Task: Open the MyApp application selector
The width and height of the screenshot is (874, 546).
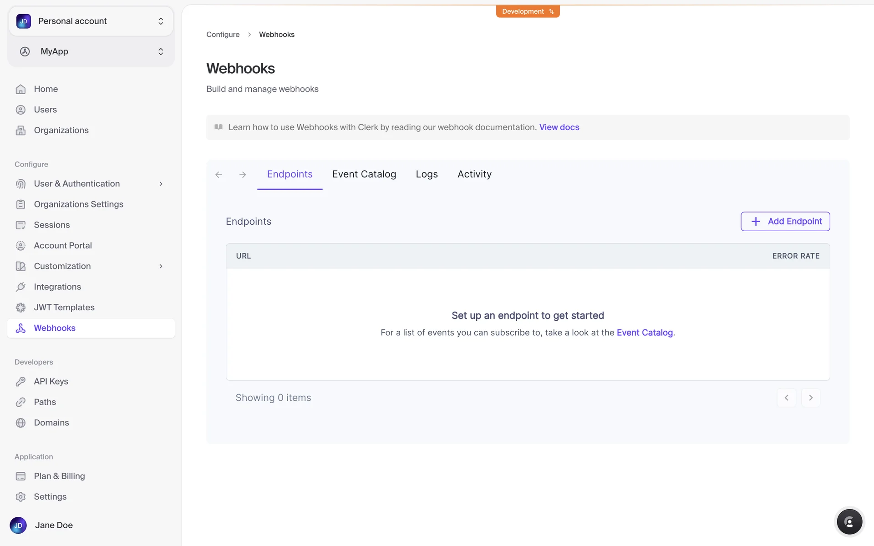Action: pos(91,51)
